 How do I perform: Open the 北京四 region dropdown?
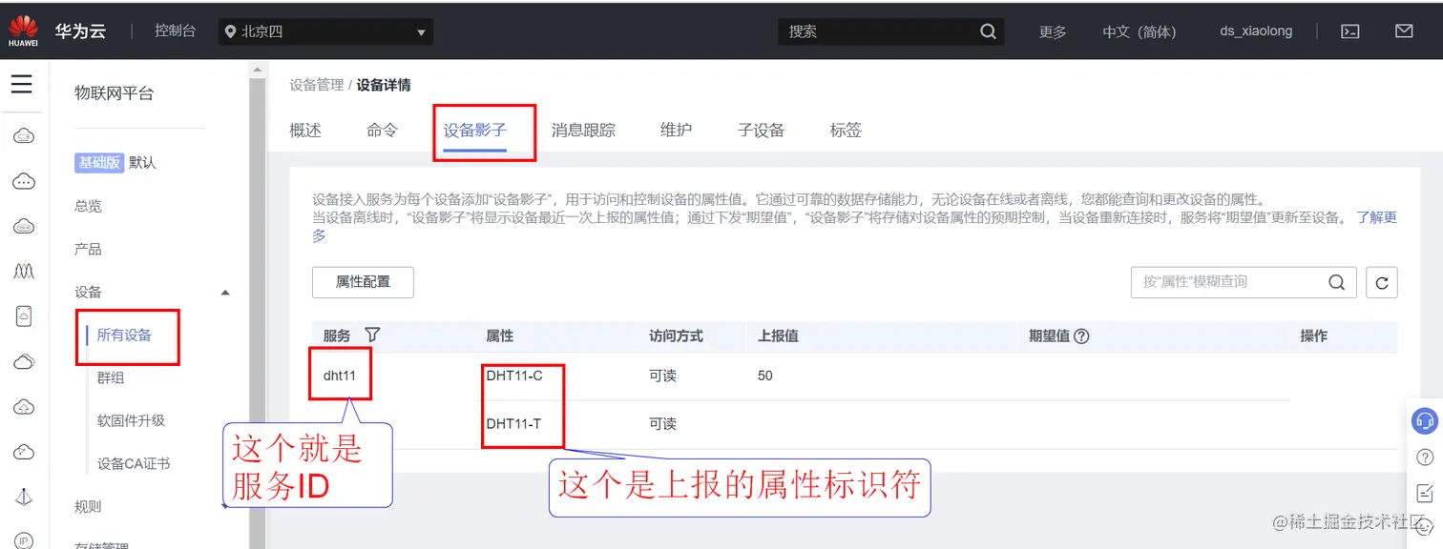[325, 31]
